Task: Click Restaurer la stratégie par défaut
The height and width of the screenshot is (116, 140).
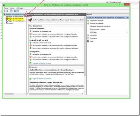Action: point(100,26)
